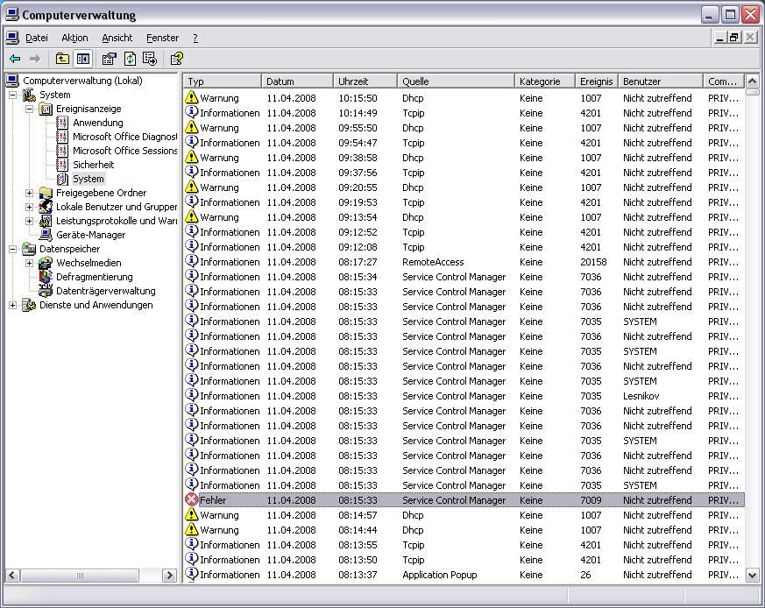Screen dimensions: 765x608
Task: Open the Ansicht menu
Action: pos(117,38)
